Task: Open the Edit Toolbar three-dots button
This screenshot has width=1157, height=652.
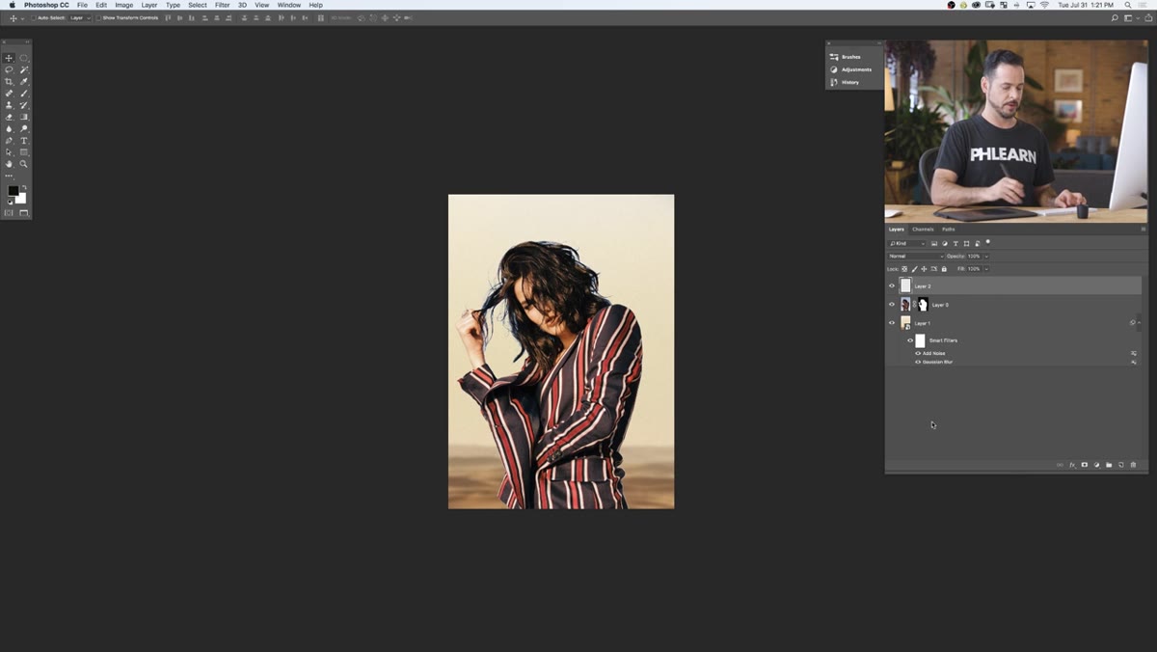Action: 9,176
